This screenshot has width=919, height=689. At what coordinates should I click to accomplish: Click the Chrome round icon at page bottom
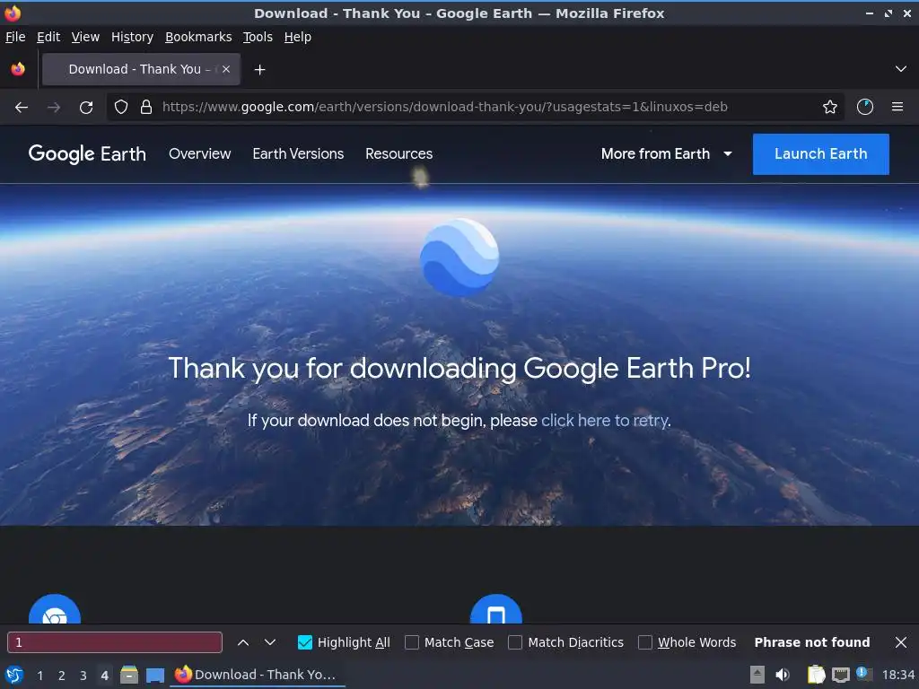[x=55, y=609]
